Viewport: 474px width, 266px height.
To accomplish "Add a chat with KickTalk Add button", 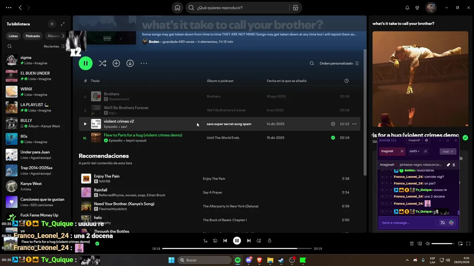I will point(448,151).
